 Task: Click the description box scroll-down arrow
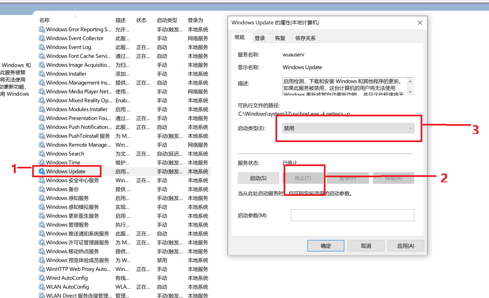pos(410,92)
